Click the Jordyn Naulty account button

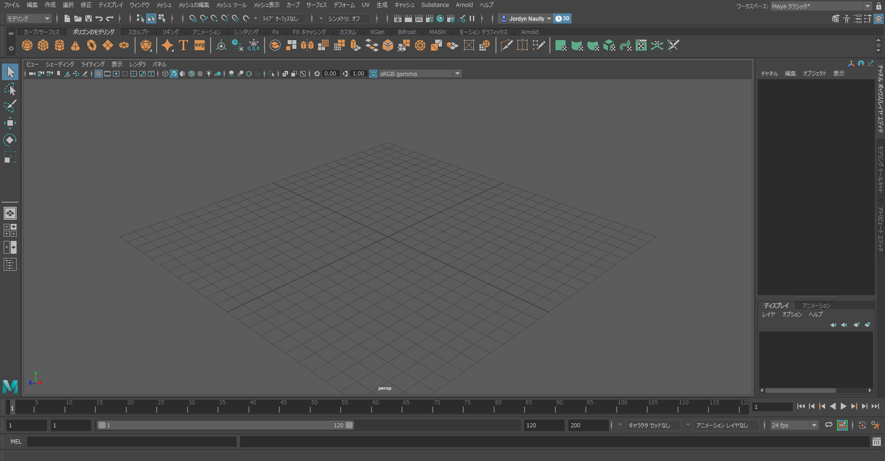coord(525,18)
